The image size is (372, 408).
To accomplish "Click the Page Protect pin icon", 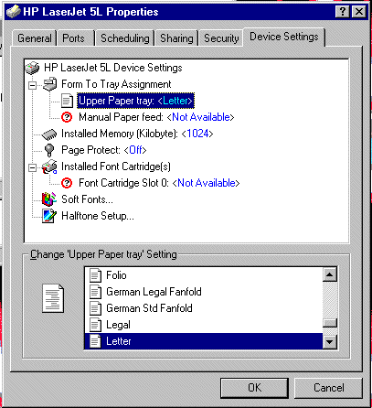I will click(x=49, y=150).
